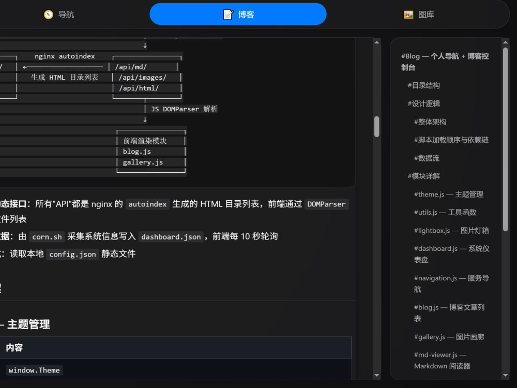Switch to the 导航 tab
The height and width of the screenshot is (388, 517).
(x=59, y=14)
